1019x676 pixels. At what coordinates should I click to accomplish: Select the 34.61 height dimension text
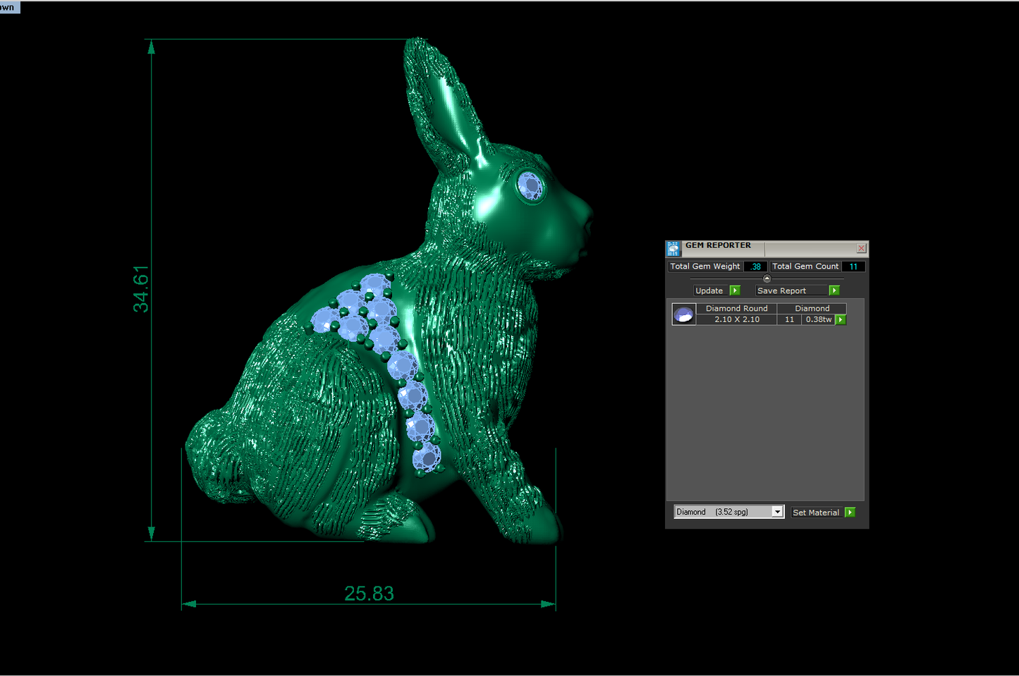[x=141, y=289]
